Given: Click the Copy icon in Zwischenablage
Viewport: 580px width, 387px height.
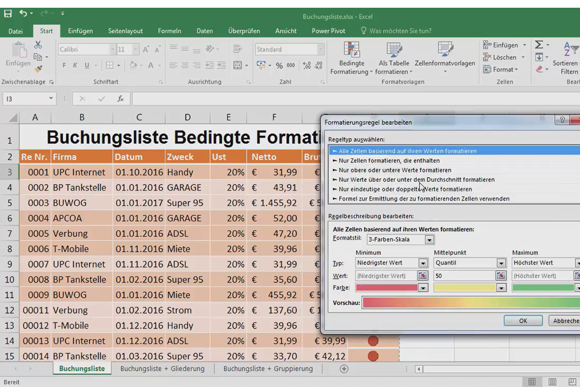Looking at the screenshot, I should (x=37, y=58).
